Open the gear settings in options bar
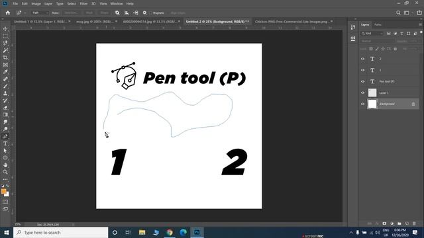 (x=144, y=13)
